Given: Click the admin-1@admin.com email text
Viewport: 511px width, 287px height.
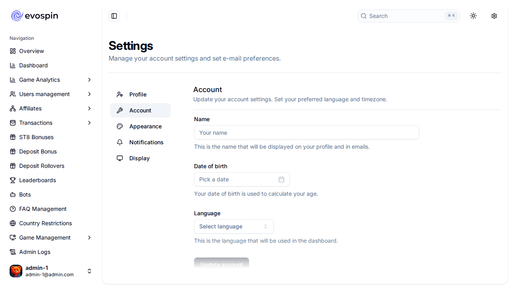Looking at the screenshot, I should pos(50,275).
